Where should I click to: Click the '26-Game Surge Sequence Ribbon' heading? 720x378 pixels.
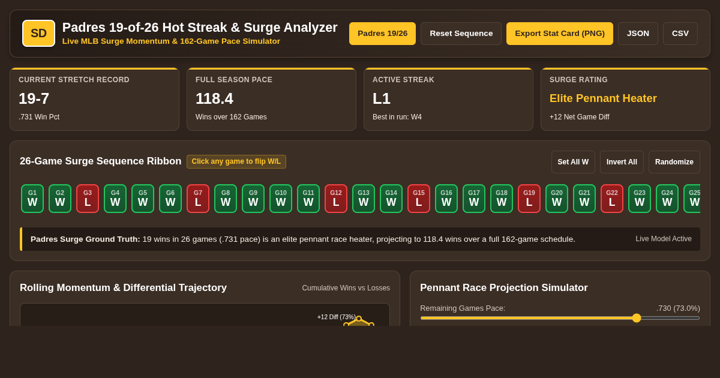(100, 161)
